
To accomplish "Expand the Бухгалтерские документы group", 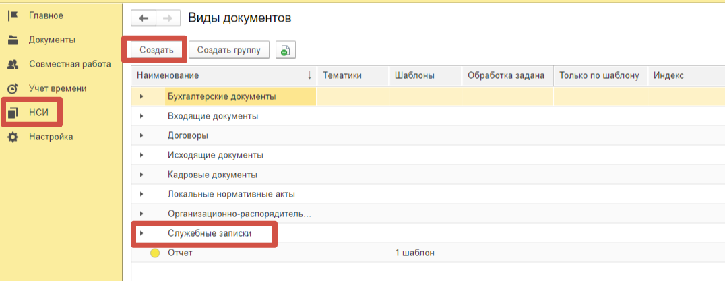I will click(141, 97).
